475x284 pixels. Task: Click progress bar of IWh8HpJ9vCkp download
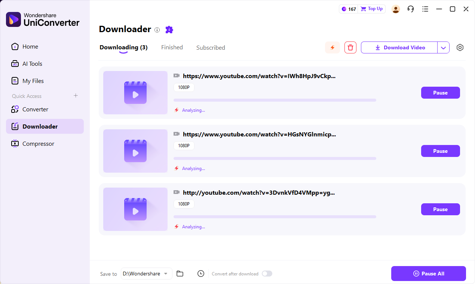pyautogui.click(x=275, y=100)
